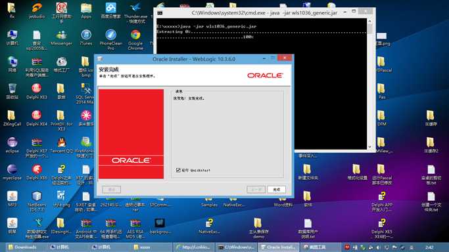Screen dimensions: 449x252
Task: Select the MP3 desktop icon
Action: (12, 199)
